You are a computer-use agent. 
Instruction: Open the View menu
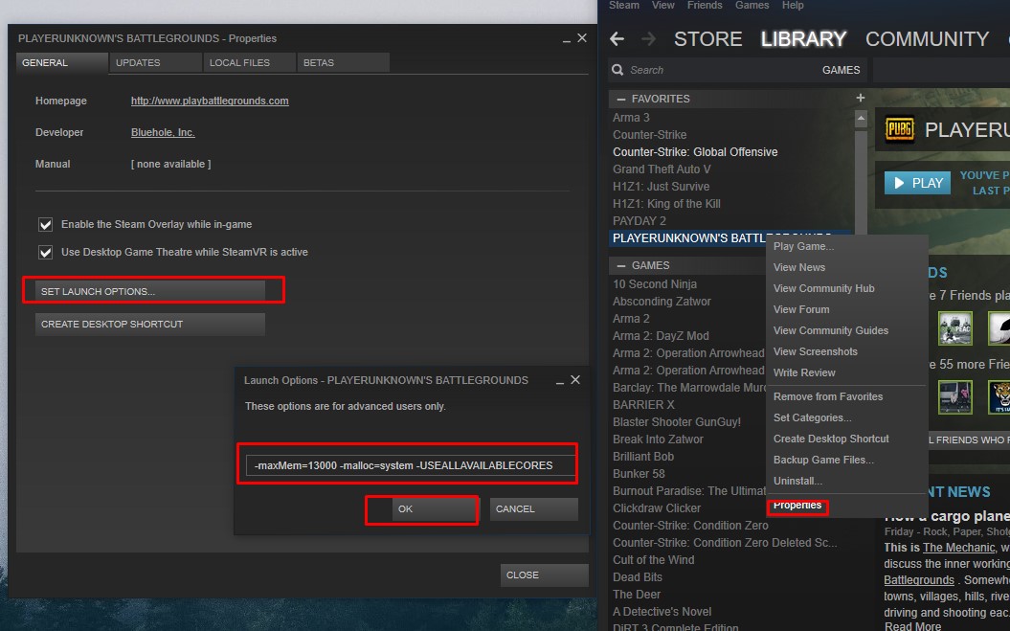[x=662, y=5]
